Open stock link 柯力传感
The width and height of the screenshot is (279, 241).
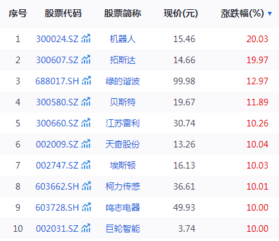[123, 186]
